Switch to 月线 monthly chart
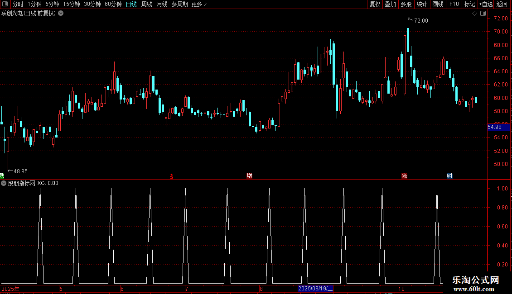Viewport: 512px width, 294px height. (162, 4)
